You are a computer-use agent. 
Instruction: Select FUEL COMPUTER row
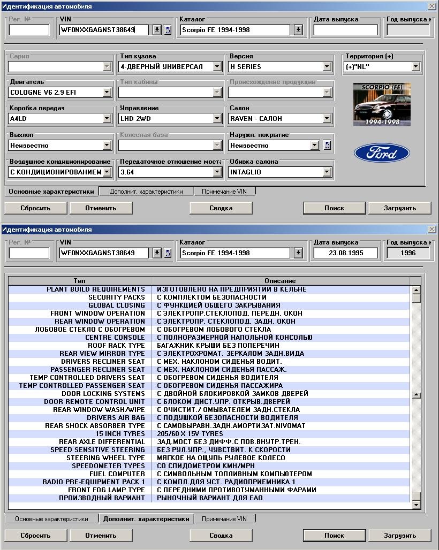(x=209, y=473)
